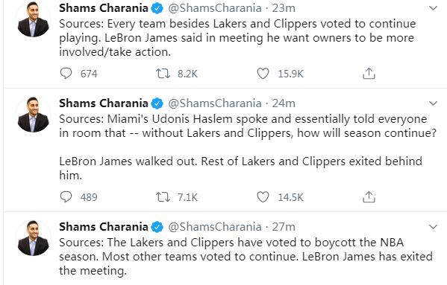Open the 27m tweet options chevron
This screenshot has width=447, height=285.
click(433, 226)
